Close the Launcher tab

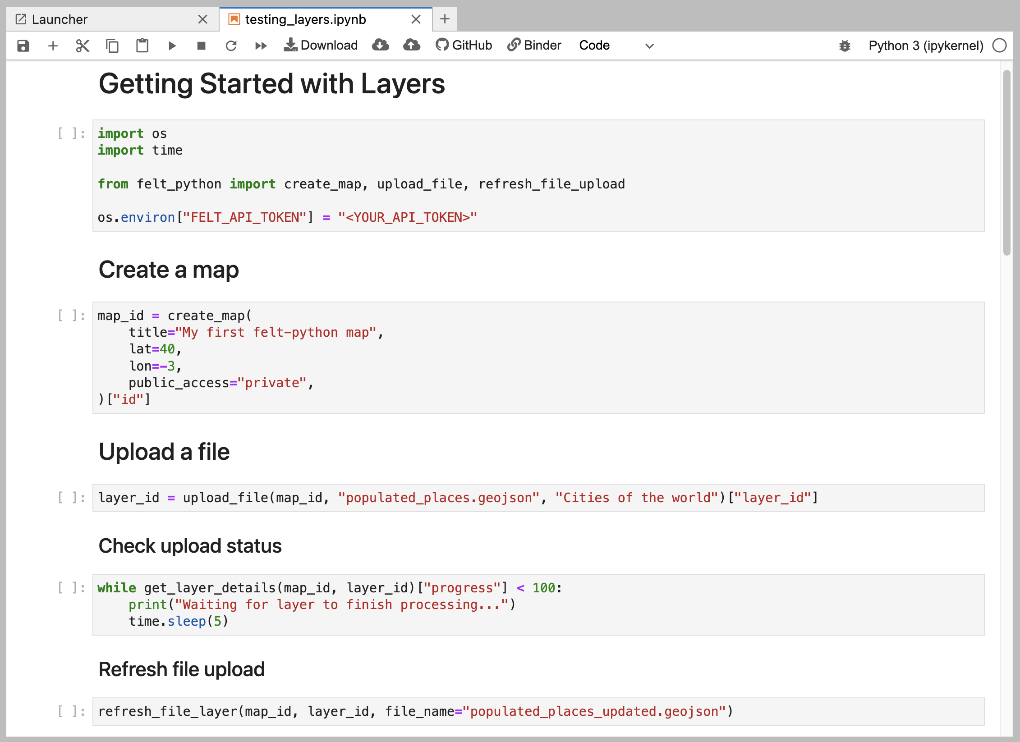(x=203, y=19)
